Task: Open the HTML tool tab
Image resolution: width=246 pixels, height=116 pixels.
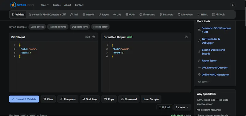Action: [x=203, y=15]
